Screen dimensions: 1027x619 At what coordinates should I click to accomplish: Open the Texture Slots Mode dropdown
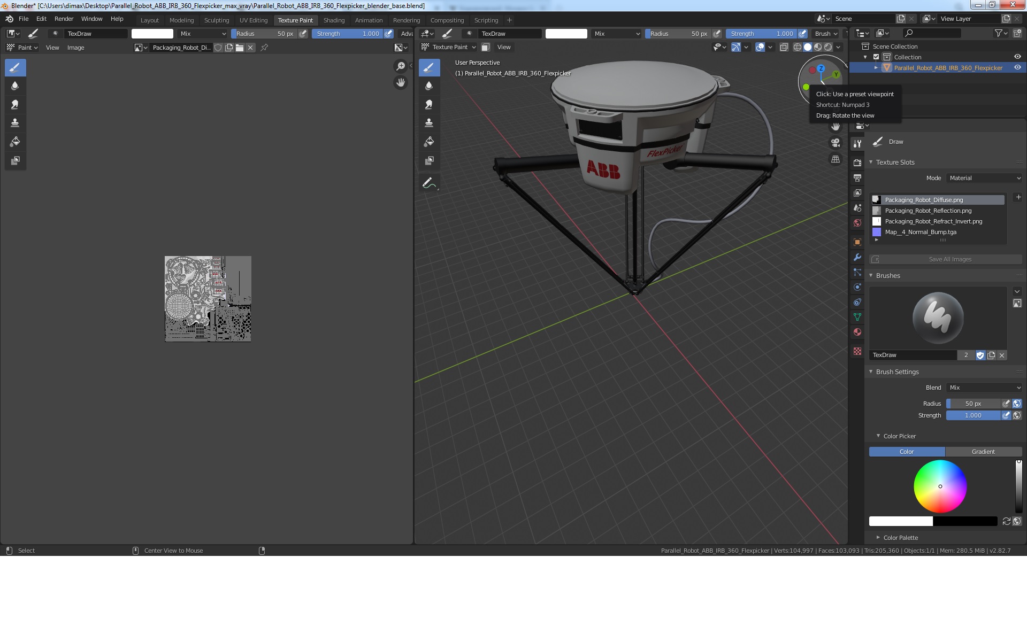(985, 178)
